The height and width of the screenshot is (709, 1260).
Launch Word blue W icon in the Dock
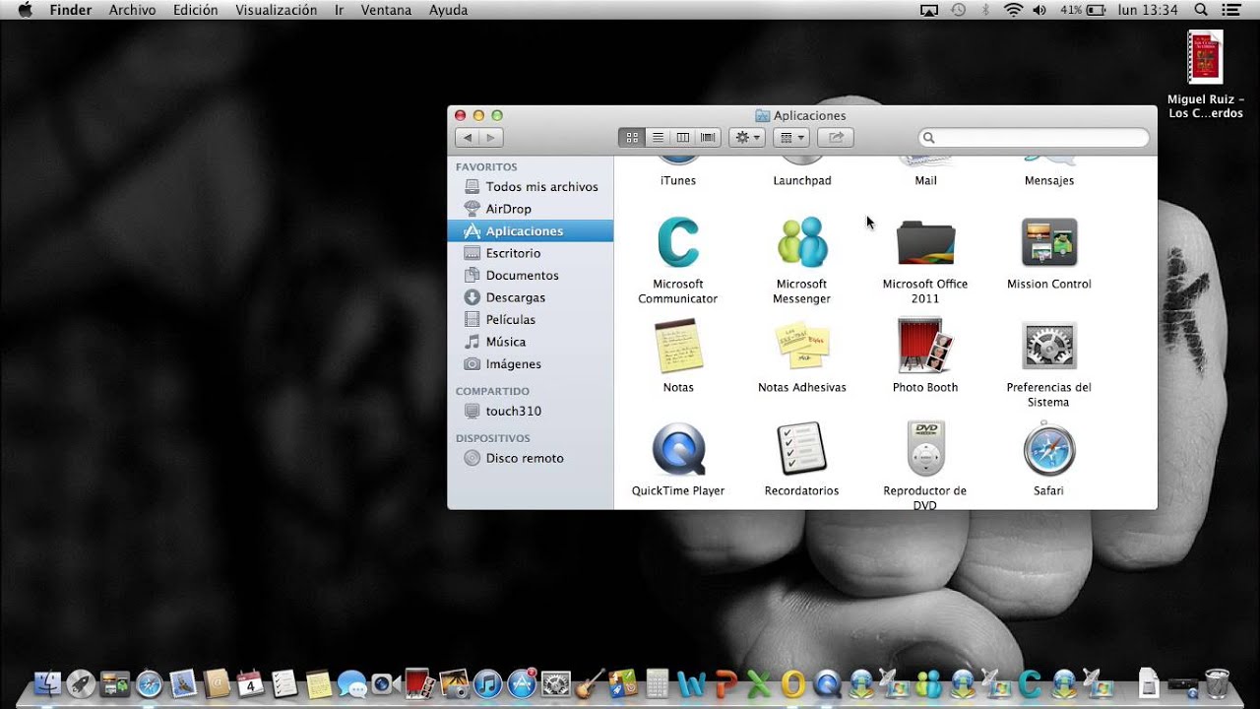[692, 683]
